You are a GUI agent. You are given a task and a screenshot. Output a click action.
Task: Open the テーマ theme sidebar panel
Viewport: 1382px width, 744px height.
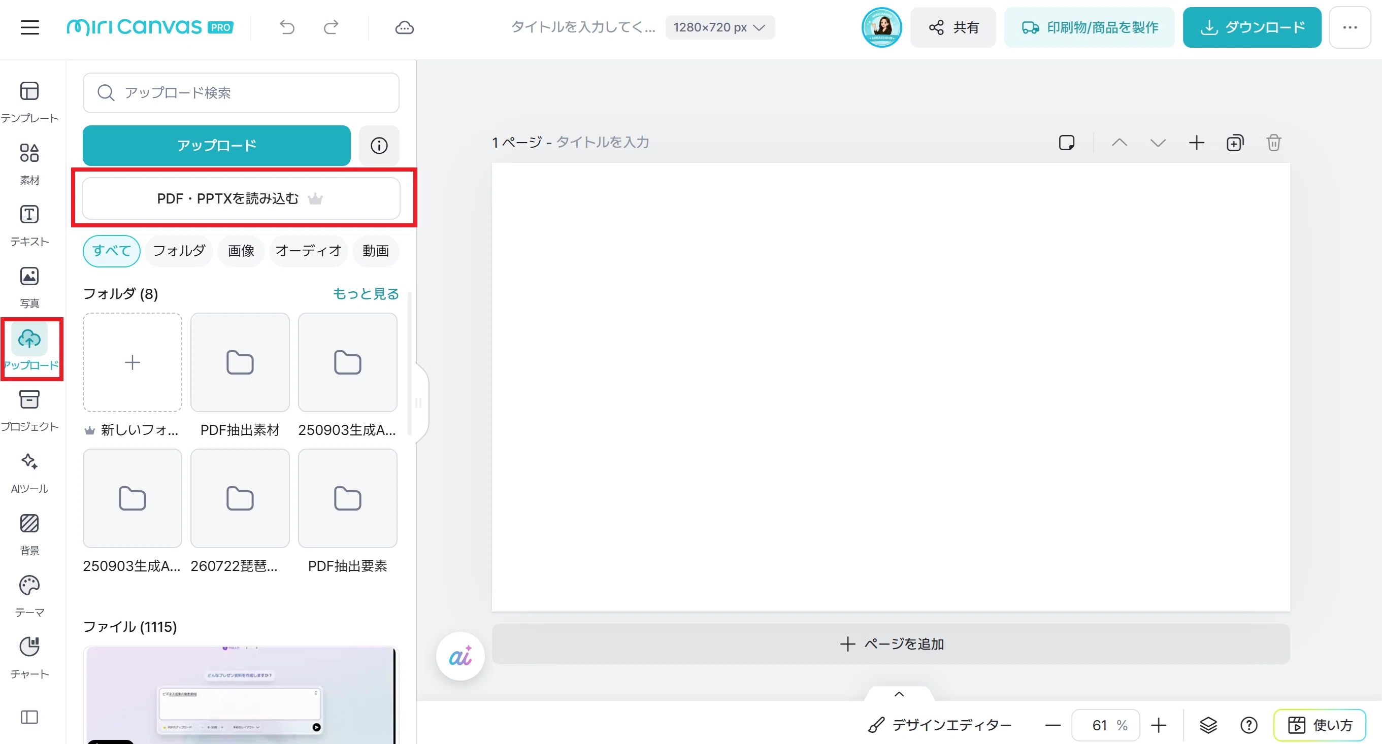29,595
